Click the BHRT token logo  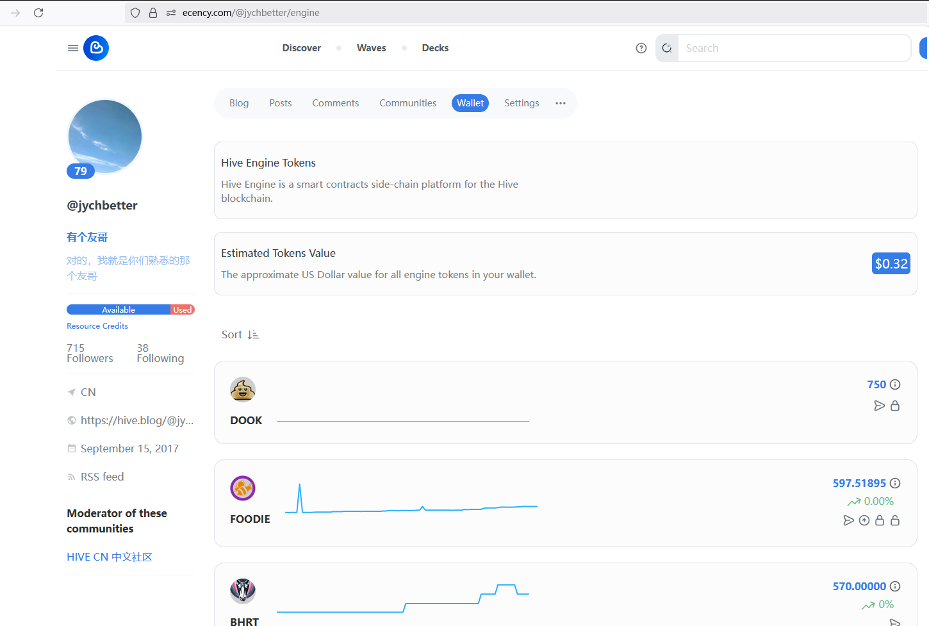point(243,591)
